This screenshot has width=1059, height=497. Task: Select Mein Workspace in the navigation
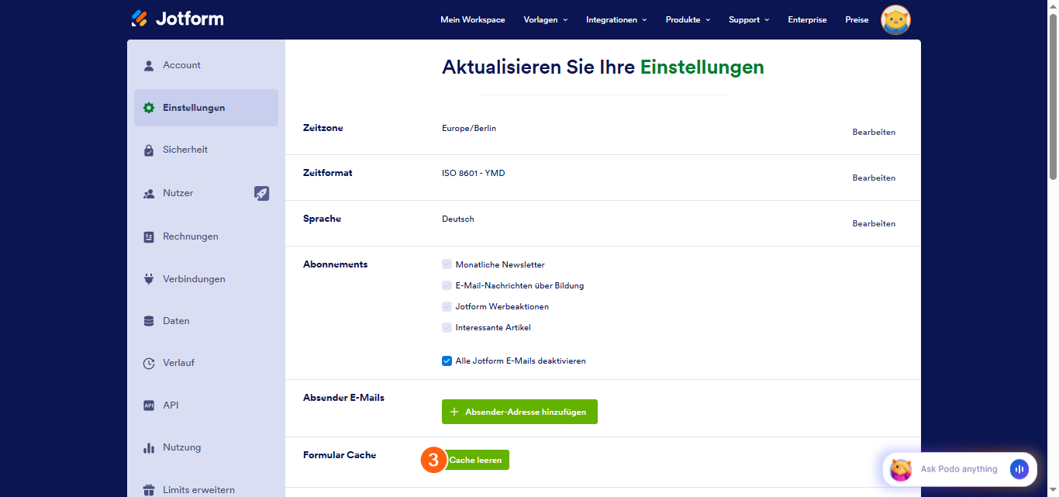pyautogui.click(x=472, y=19)
